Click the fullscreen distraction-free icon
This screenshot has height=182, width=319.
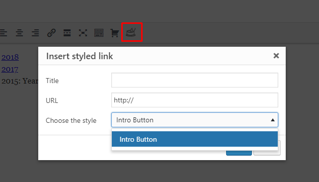83,33
